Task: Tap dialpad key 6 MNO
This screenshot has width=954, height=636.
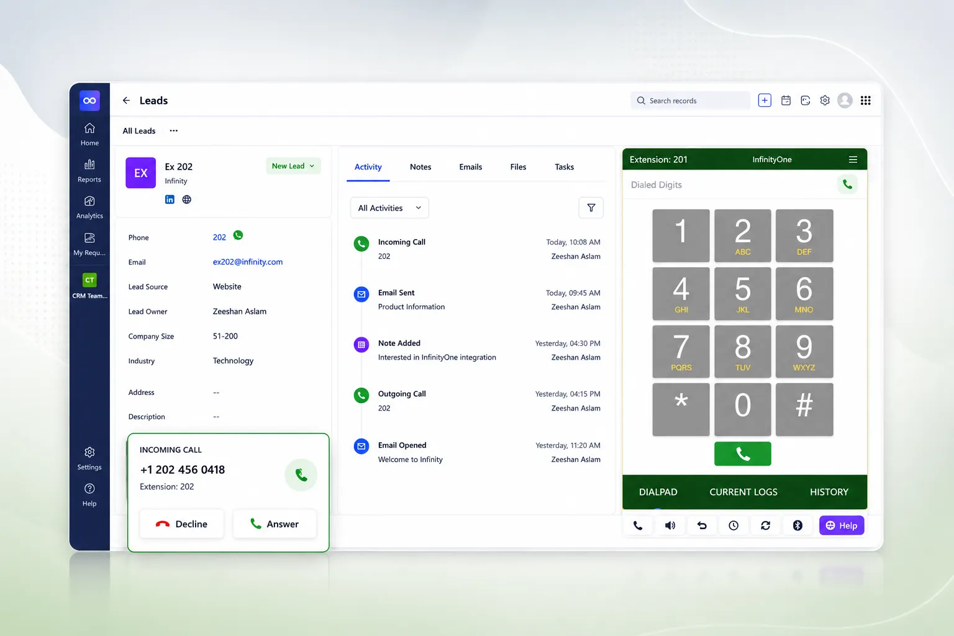Action: tap(804, 294)
